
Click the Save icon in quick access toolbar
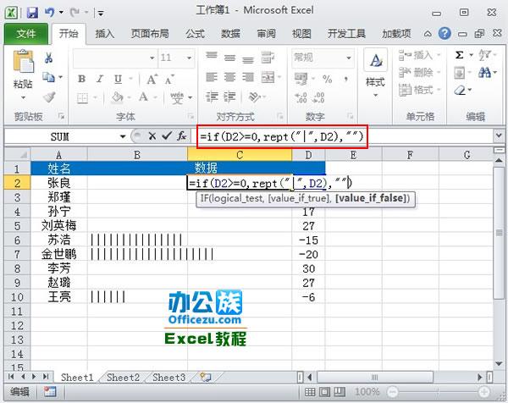click(x=32, y=13)
